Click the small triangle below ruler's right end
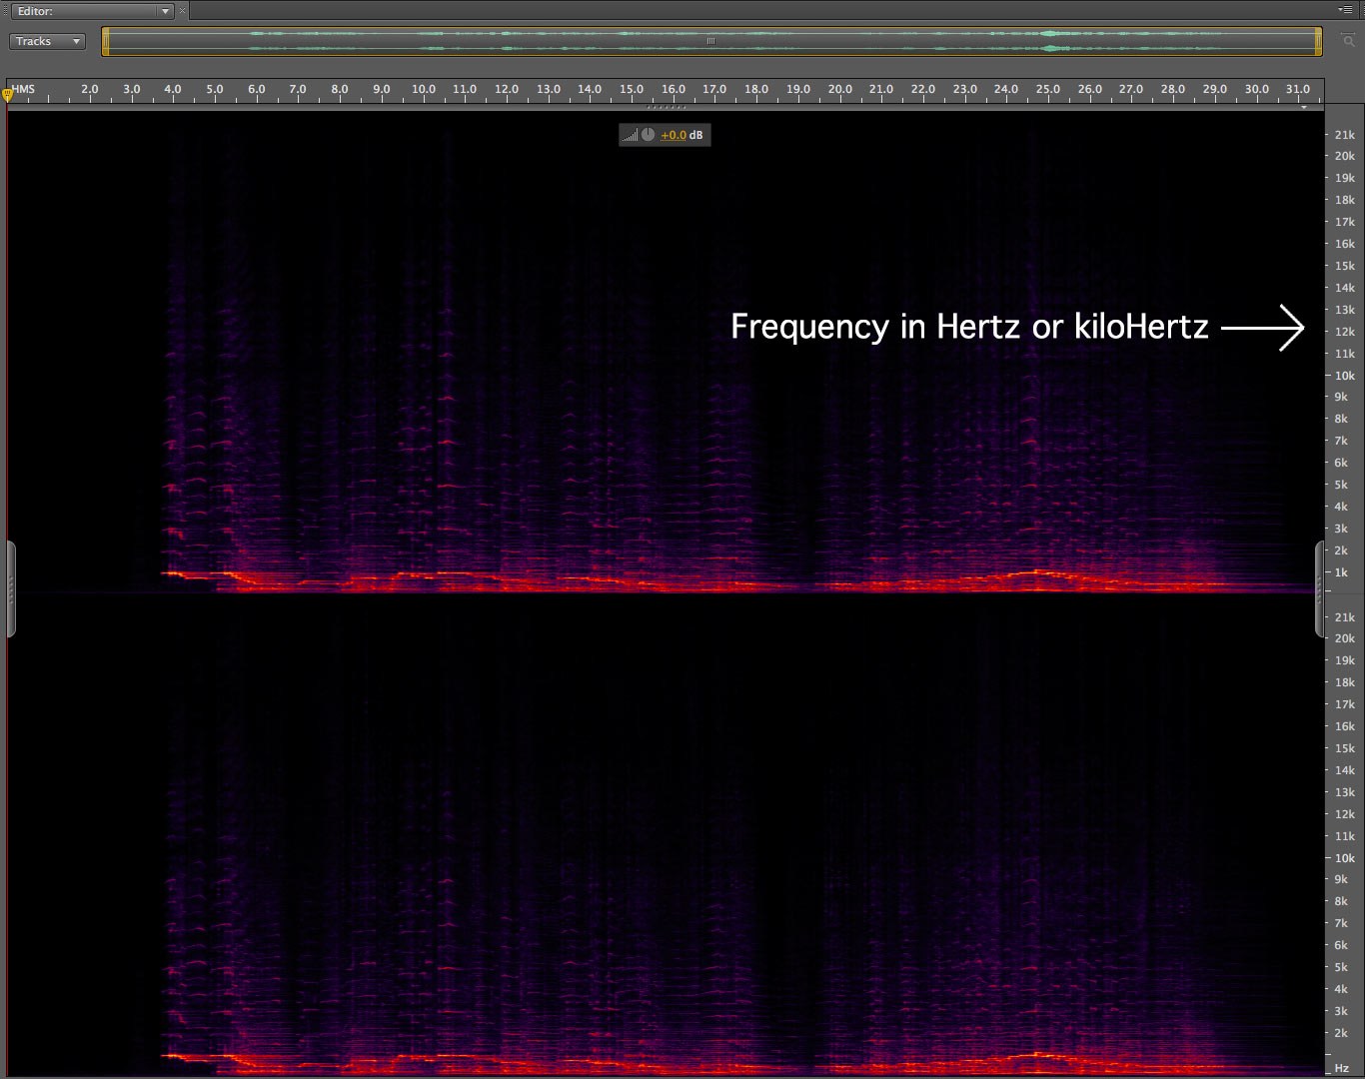Viewport: 1365px width, 1079px height. tap(1304, 107)
